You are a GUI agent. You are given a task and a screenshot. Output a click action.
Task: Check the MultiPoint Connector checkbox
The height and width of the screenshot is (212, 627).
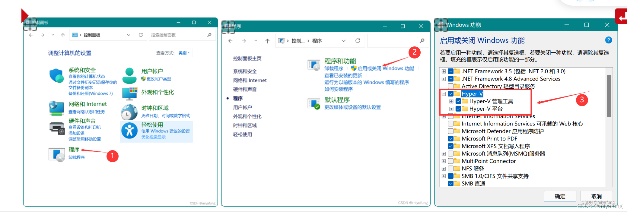[x=450, y=161]
